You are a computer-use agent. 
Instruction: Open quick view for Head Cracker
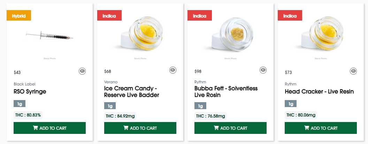click(353, 71)
